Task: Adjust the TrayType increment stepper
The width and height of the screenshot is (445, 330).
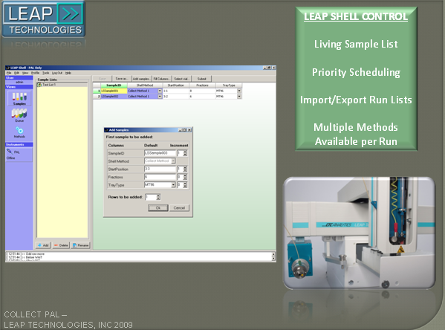Action: 185,185
